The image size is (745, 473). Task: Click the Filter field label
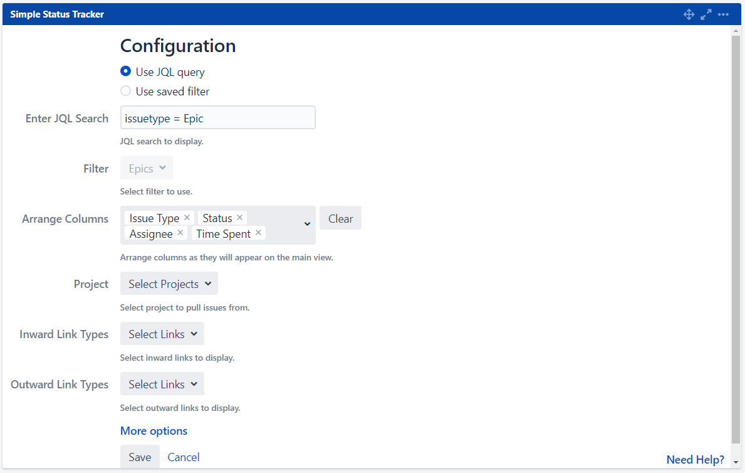click(96, 169)
